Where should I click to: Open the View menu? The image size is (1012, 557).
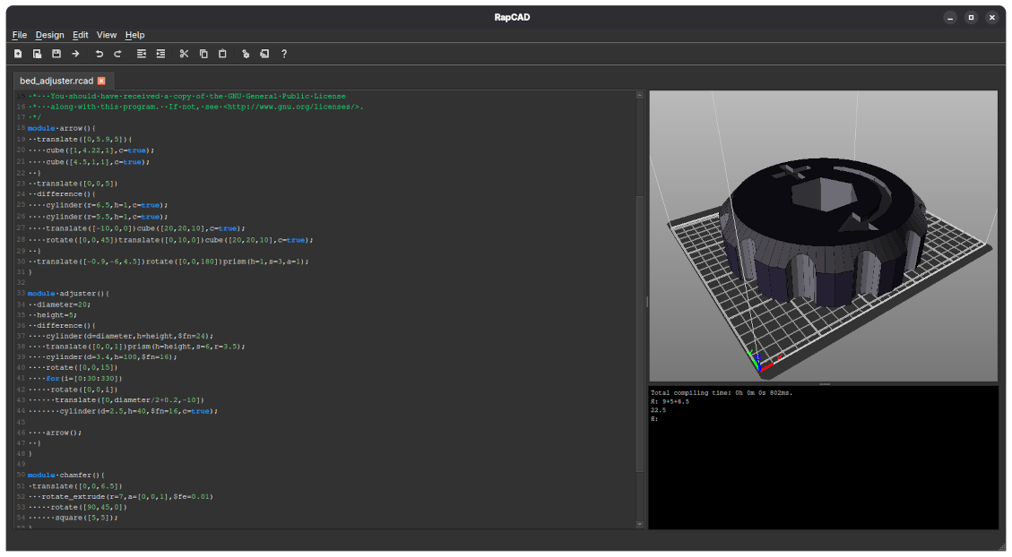pos(107,35)
